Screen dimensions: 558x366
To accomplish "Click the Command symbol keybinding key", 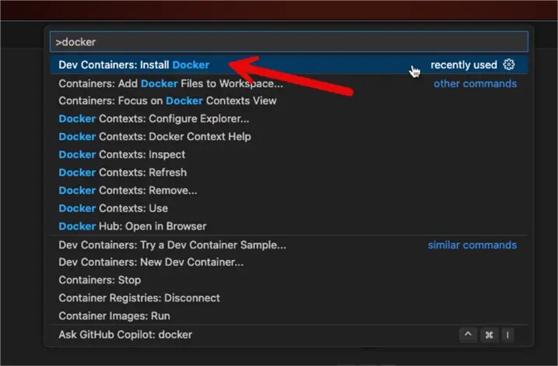I will point(489,335).
